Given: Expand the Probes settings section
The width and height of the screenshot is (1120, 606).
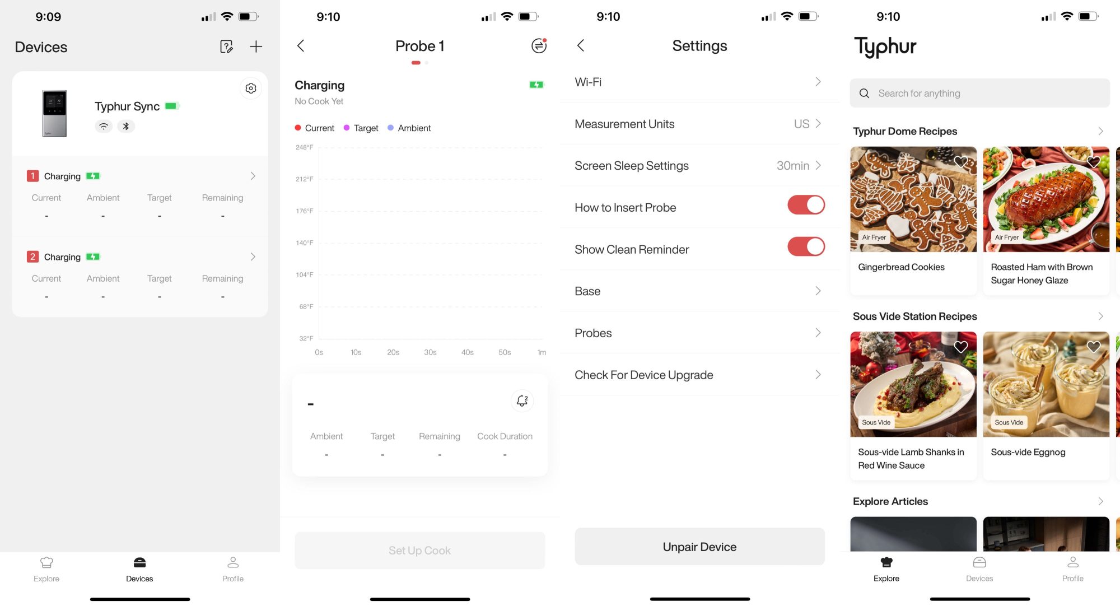Looking at the screenshot, I should click(699, 333).
